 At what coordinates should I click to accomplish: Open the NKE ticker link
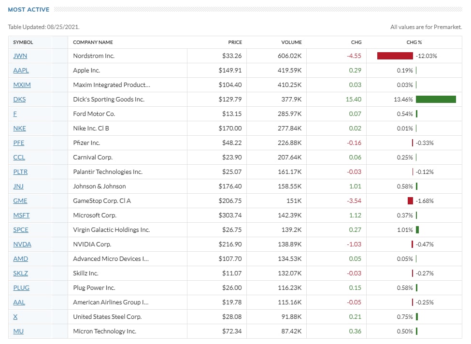tap(19, 129)
